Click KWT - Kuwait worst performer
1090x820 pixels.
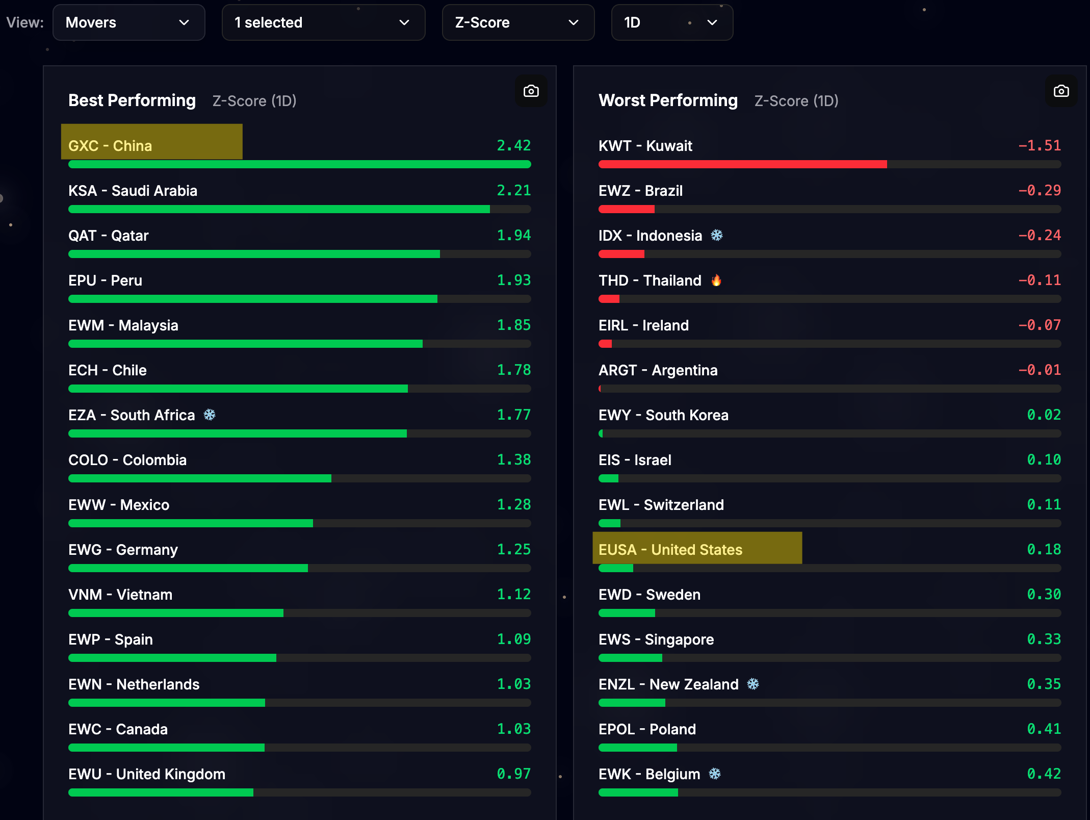pos(645,146)
